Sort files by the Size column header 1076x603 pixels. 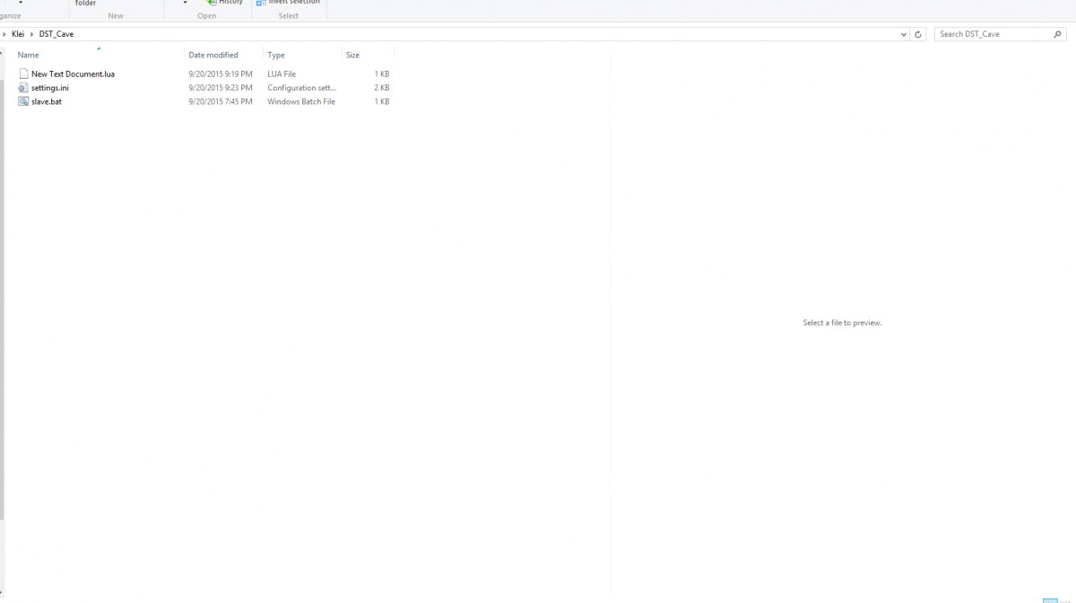352,55
